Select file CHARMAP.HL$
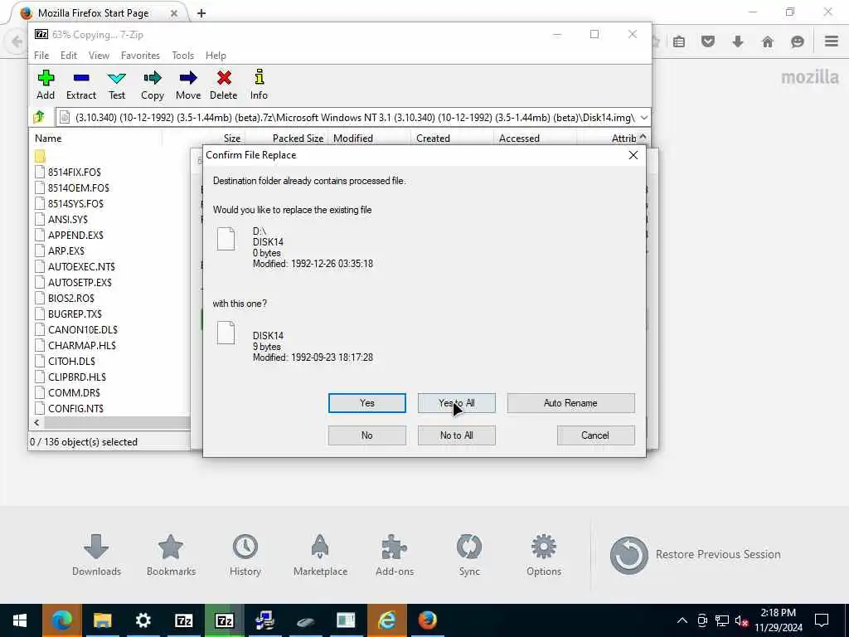 click(82, 345)
